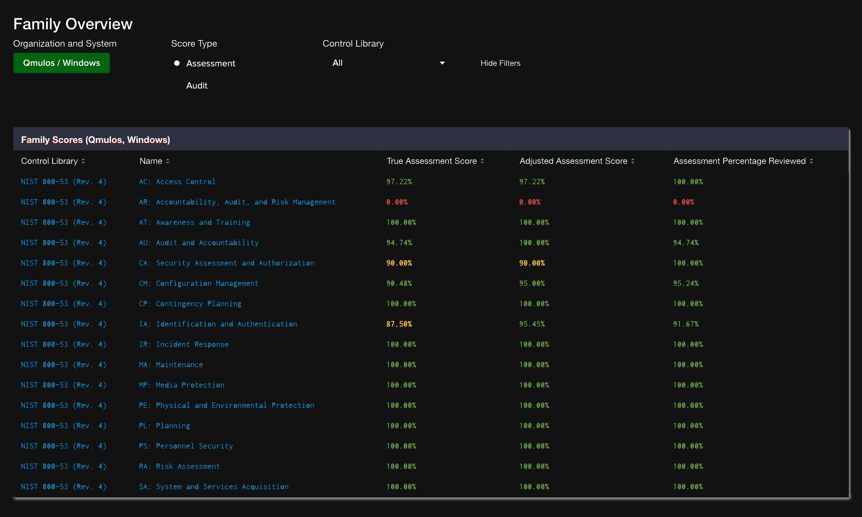Click NIST 800-53 (Rev. 4) in PL row
The image size is (862, 517).
64,426
